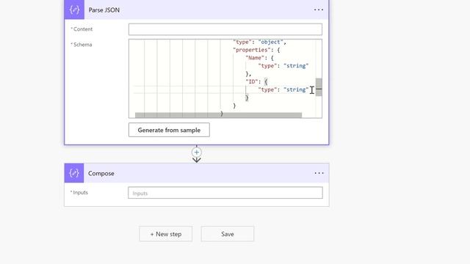
Task: Click the Compose card header title
Action: 101,173
